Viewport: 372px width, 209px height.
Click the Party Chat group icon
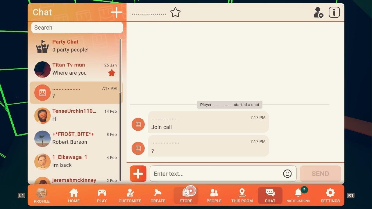42,46
